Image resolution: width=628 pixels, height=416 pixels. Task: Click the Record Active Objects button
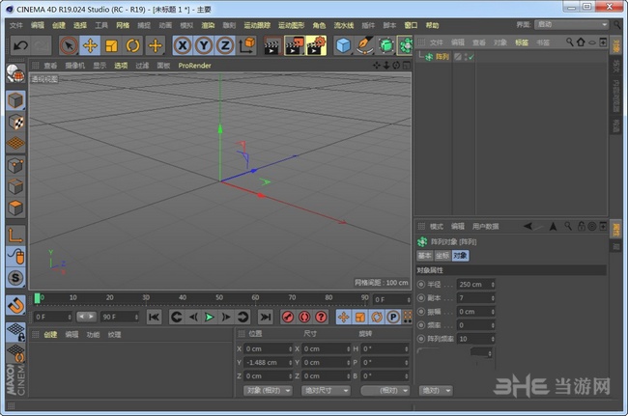click(288, 318)
